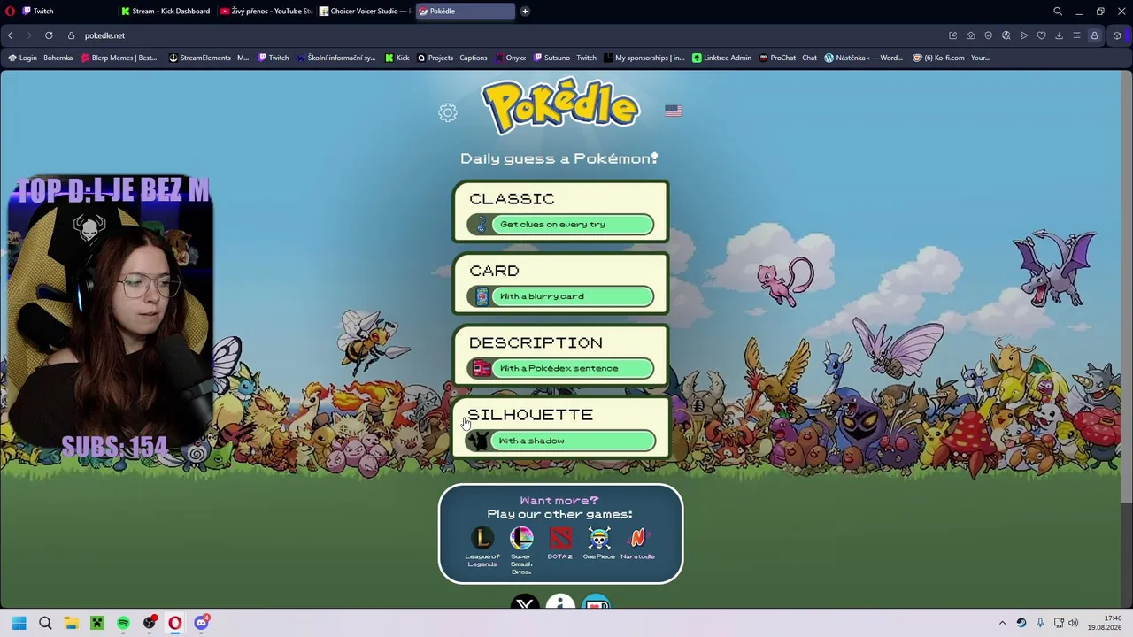Open a new browser tab
1133x637 pixels.
(525, 12)
